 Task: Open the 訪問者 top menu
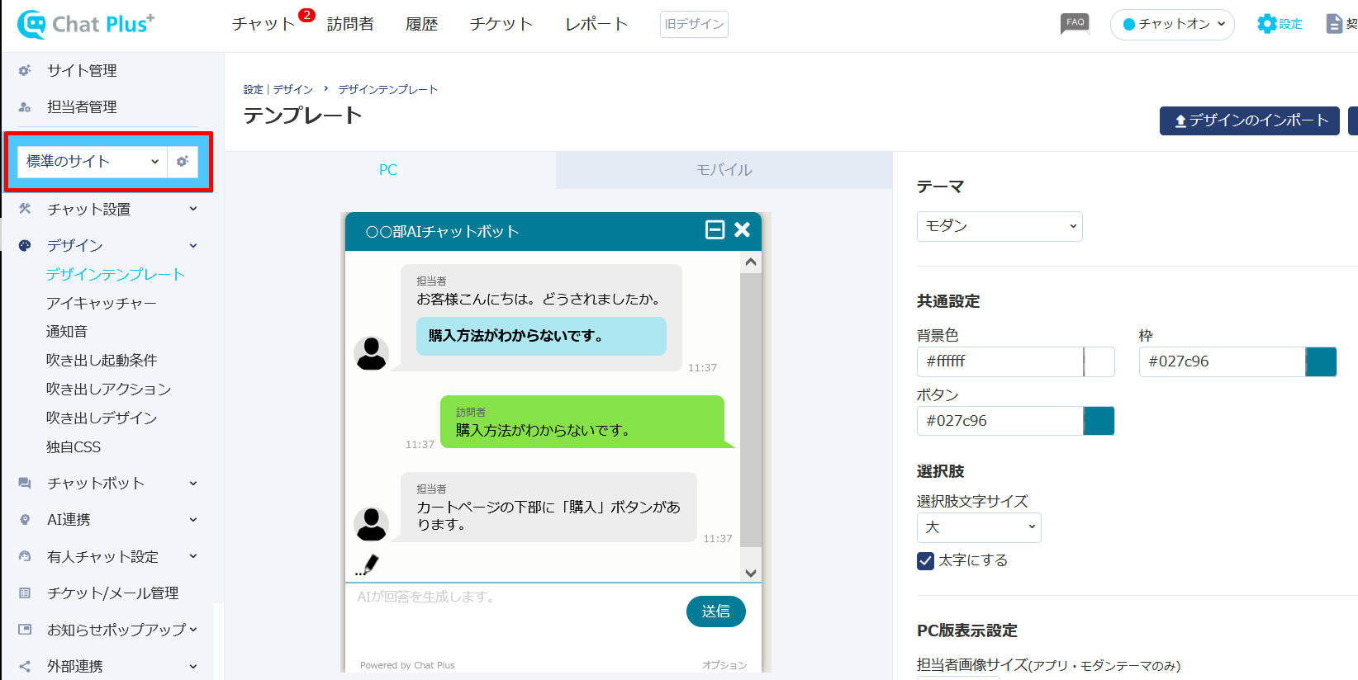(x=350, y=25)
